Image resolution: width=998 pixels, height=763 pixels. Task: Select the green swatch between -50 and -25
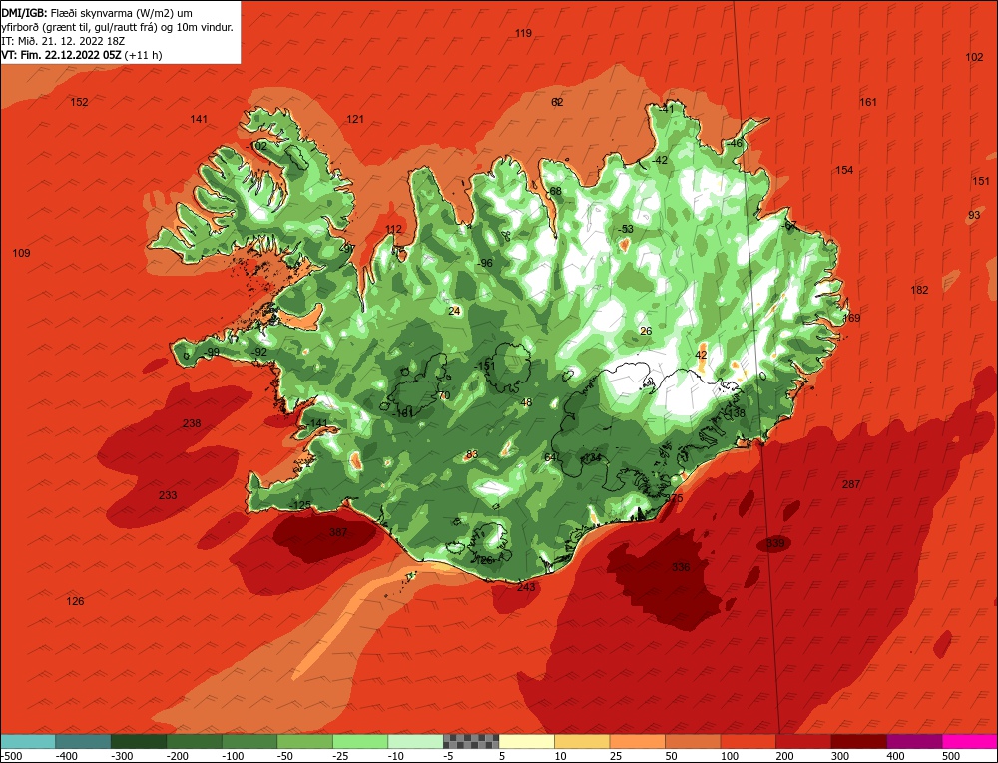tap(304, 741)
